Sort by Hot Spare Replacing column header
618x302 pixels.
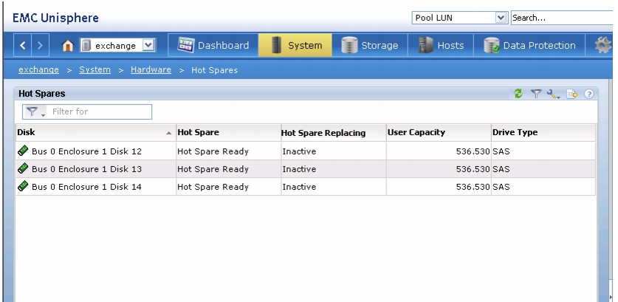click(x=334, y=133)
